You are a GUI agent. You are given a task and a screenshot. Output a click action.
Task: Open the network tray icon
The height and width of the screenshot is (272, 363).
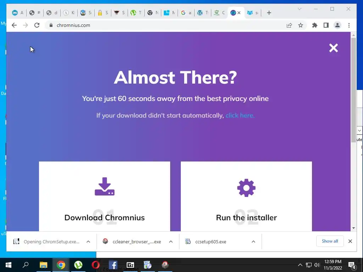click(x=309, y=265)
